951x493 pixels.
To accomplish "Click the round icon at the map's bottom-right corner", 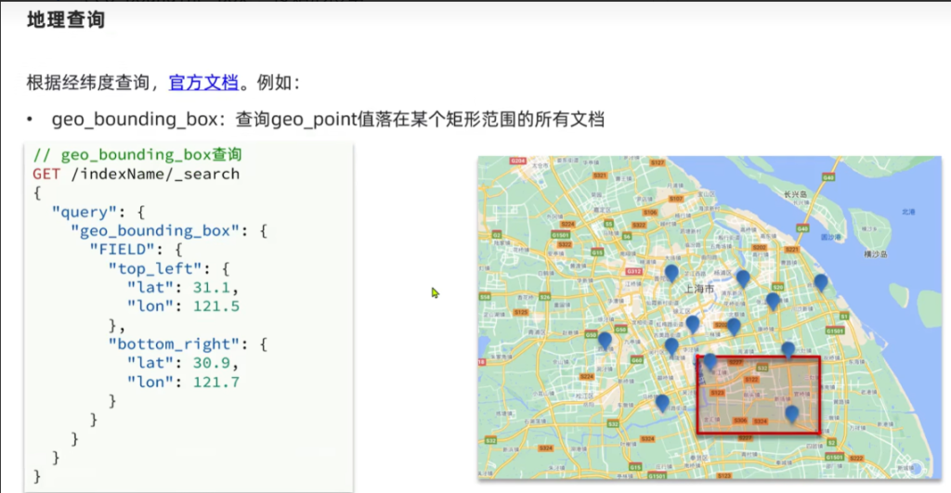I will coord(917,467).
